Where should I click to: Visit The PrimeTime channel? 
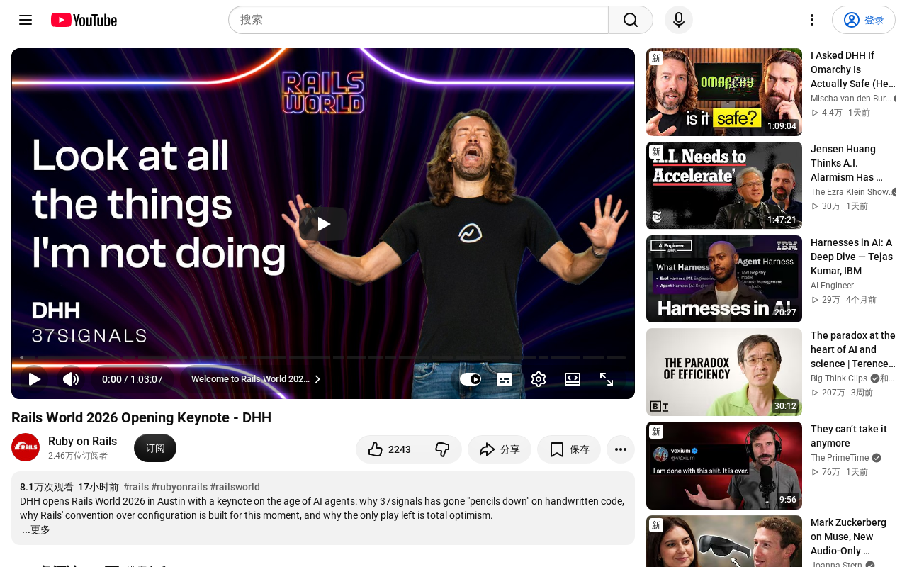[840, 458]
